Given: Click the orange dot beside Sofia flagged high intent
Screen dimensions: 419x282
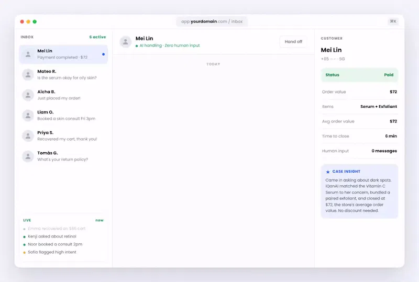Looking at the screenshot, I should point(24,252).
